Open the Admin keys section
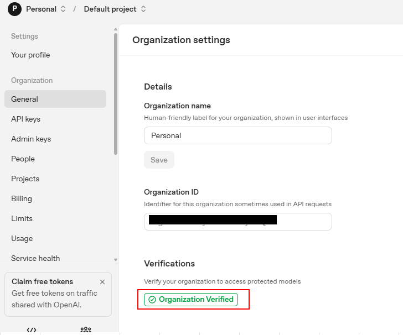 (x=31, y=139)
